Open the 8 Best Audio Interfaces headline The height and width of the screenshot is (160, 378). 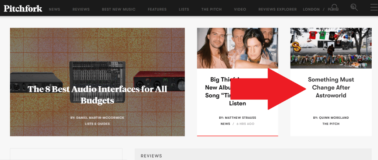(97, 94)
